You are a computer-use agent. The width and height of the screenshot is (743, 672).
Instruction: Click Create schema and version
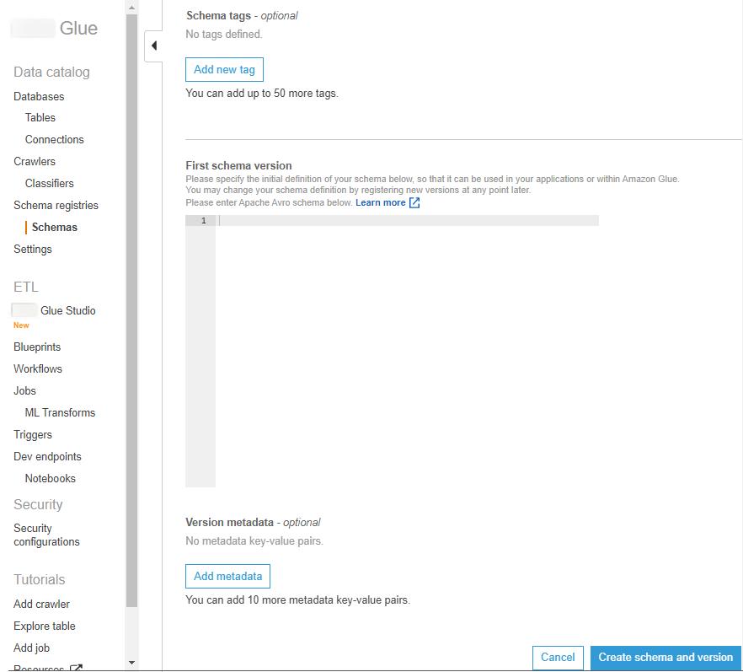tap(665, 658)
